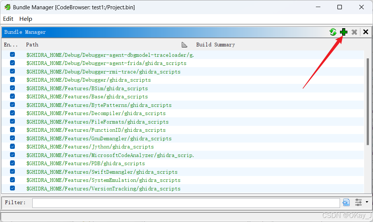
Task: Click inside the Filter text field
Action: [186, 203]
